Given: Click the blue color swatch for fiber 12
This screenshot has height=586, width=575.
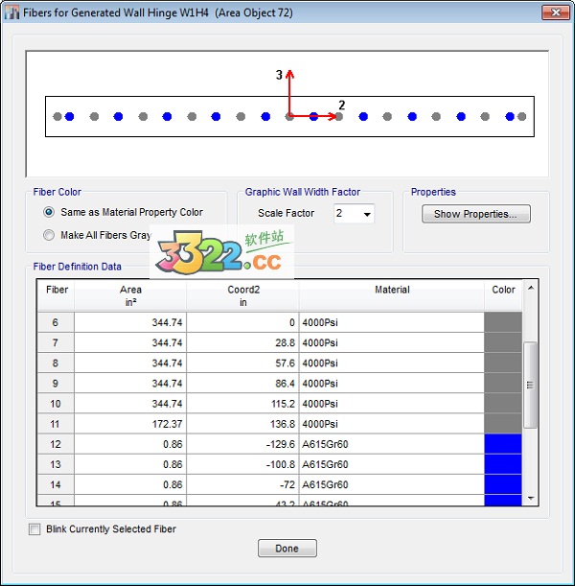Looking at the screenshot, I should (503, 444).
